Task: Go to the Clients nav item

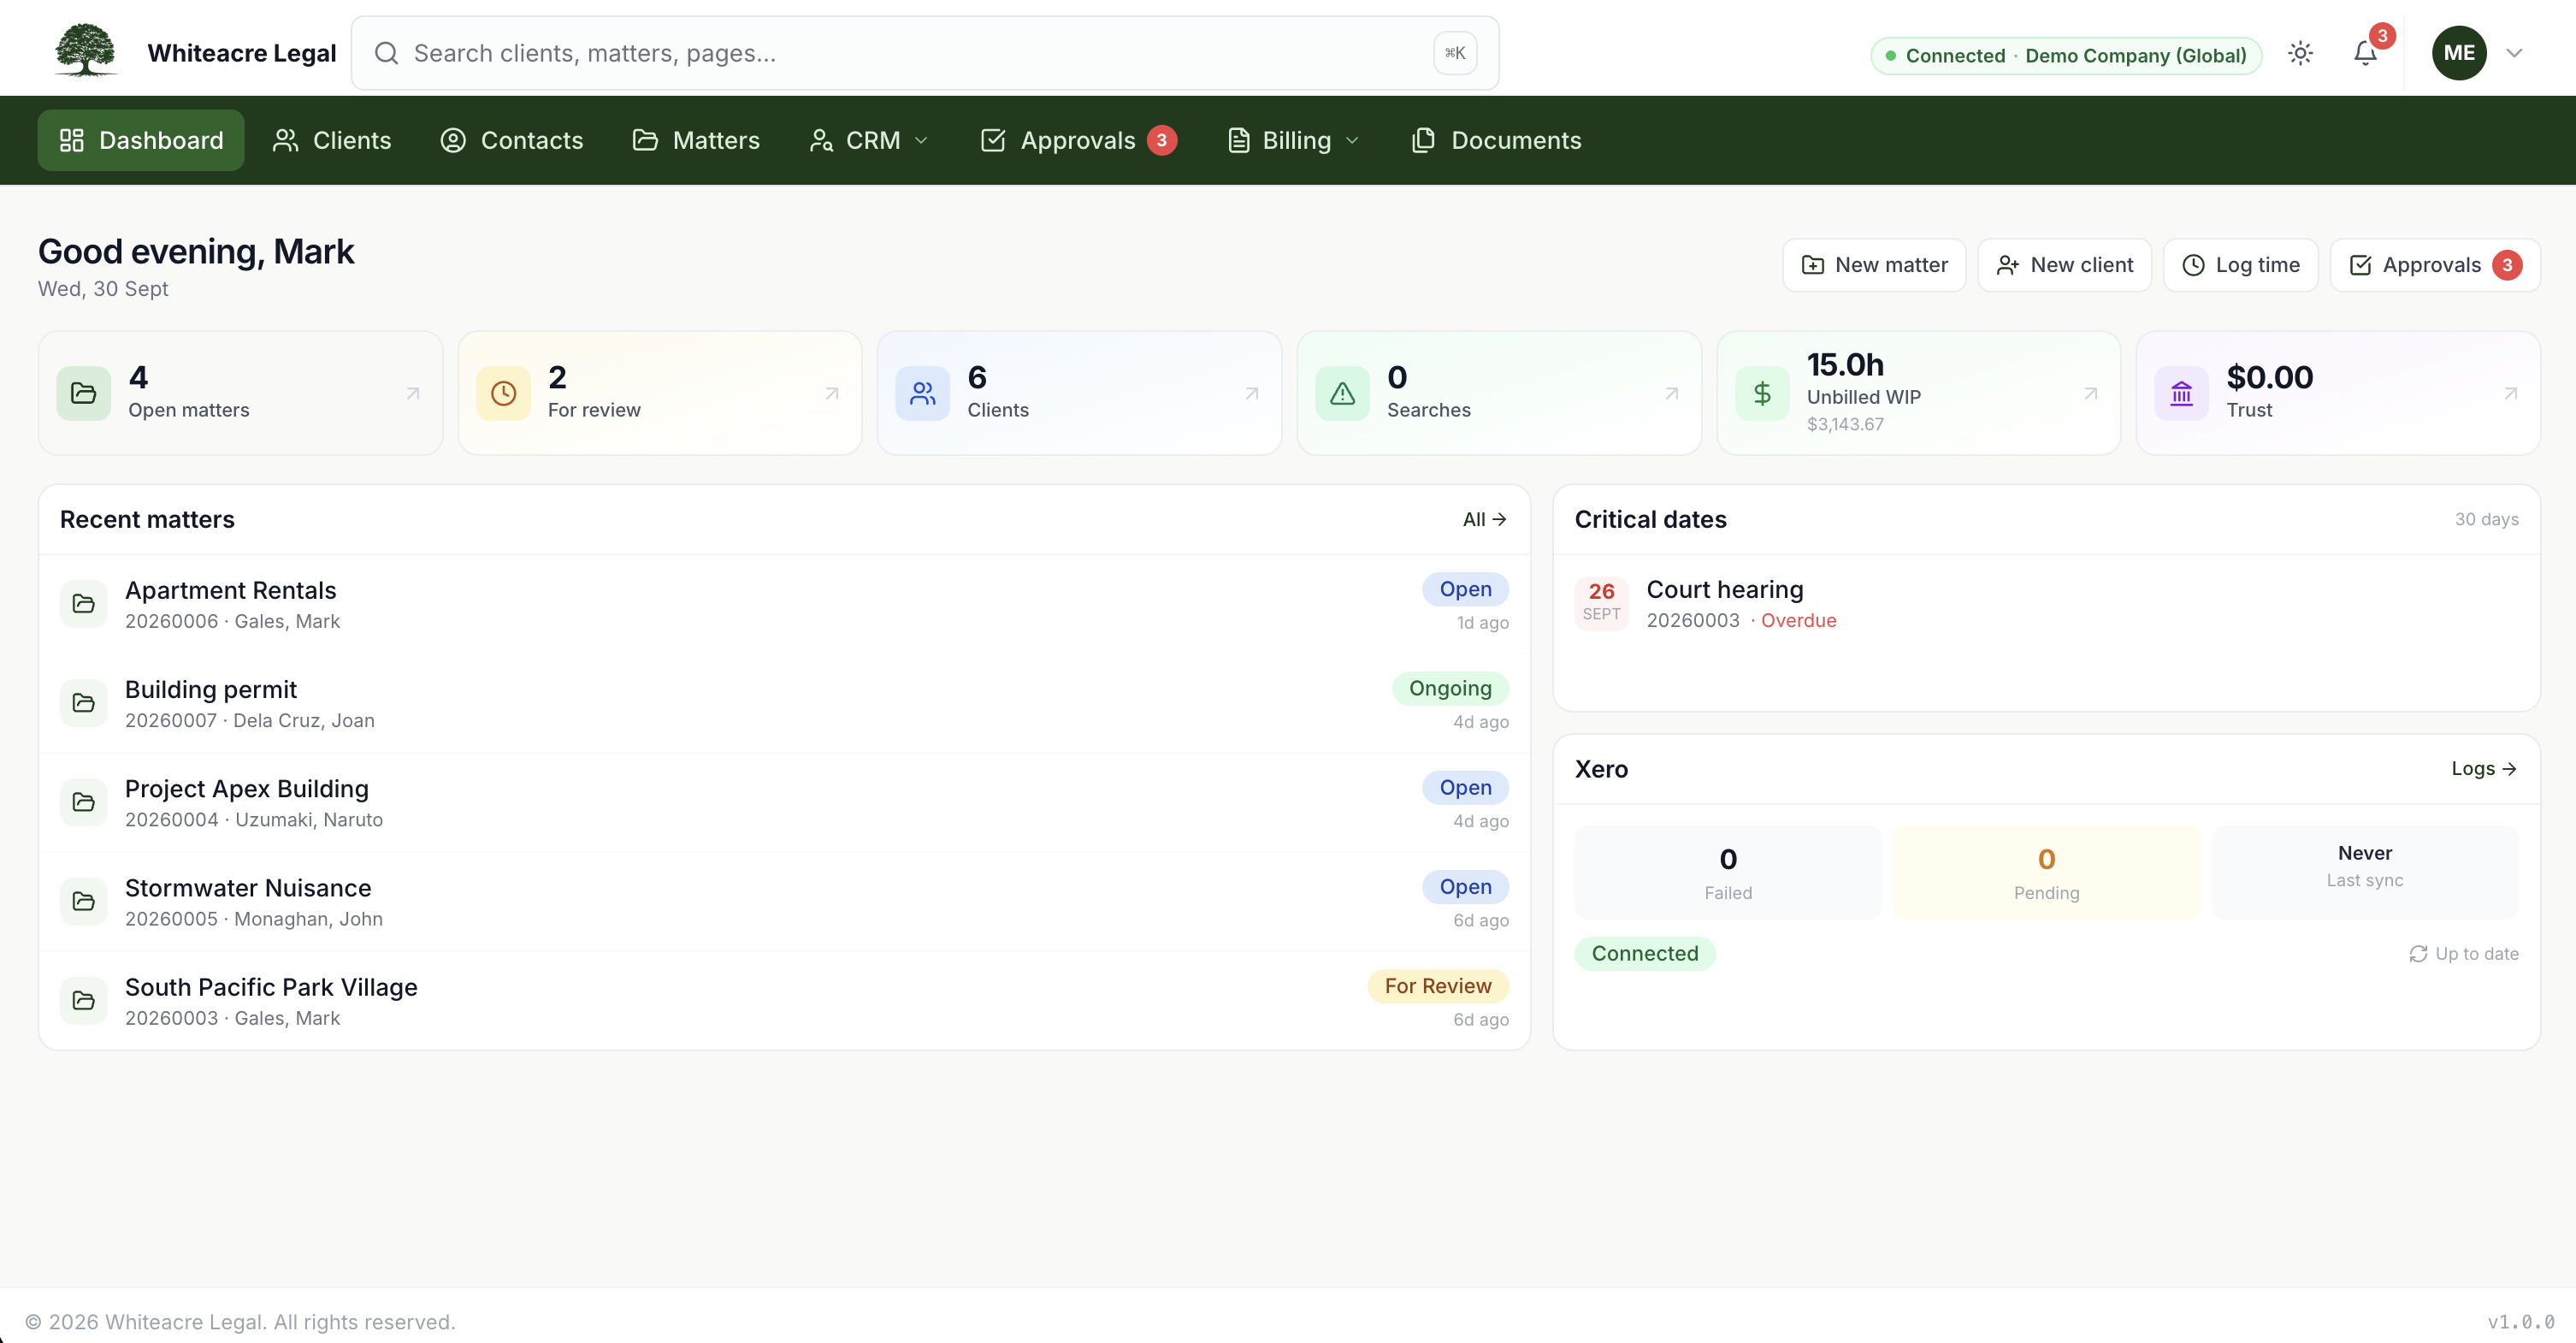Action: 332,140
